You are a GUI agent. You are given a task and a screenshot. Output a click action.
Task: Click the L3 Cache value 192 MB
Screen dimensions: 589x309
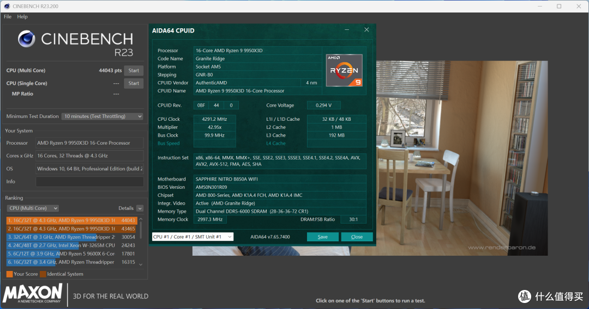point(336,135)
